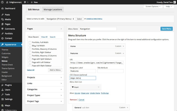177x111 pixels.
Task: Click the Plugins sidebar icon
Action: 2,85
